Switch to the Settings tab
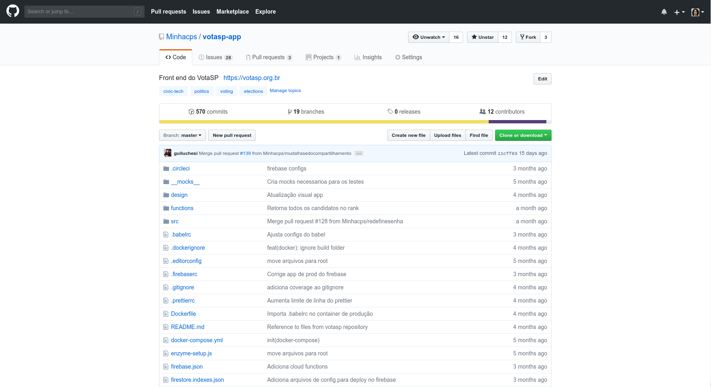 pyautogui.click(x=409, y=57)
